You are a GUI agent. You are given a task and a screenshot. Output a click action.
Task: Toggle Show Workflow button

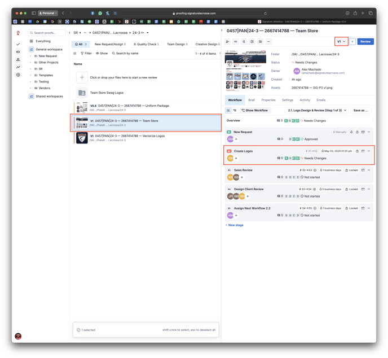tap(255, 111)
